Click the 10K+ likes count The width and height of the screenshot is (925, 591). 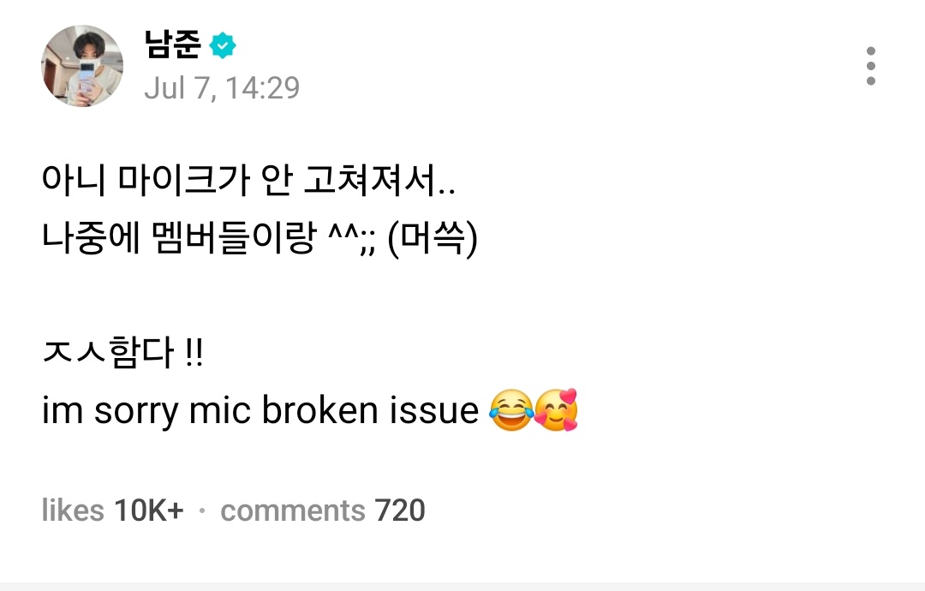point(149,510)
